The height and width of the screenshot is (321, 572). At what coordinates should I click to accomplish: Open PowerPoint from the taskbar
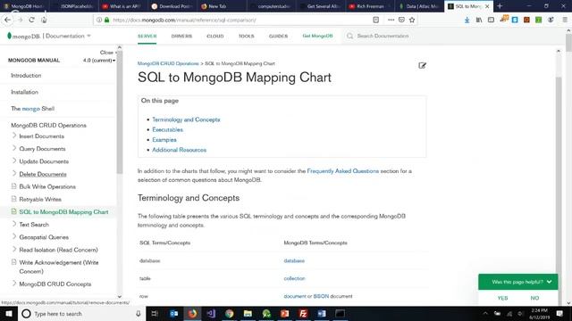(284, 313)
